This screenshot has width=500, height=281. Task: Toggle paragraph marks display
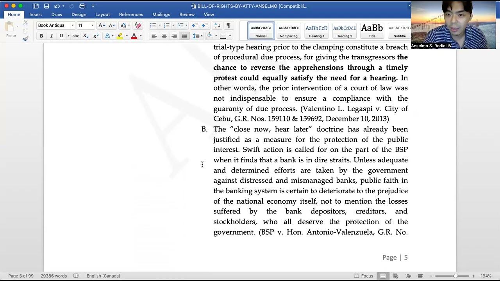229,25
